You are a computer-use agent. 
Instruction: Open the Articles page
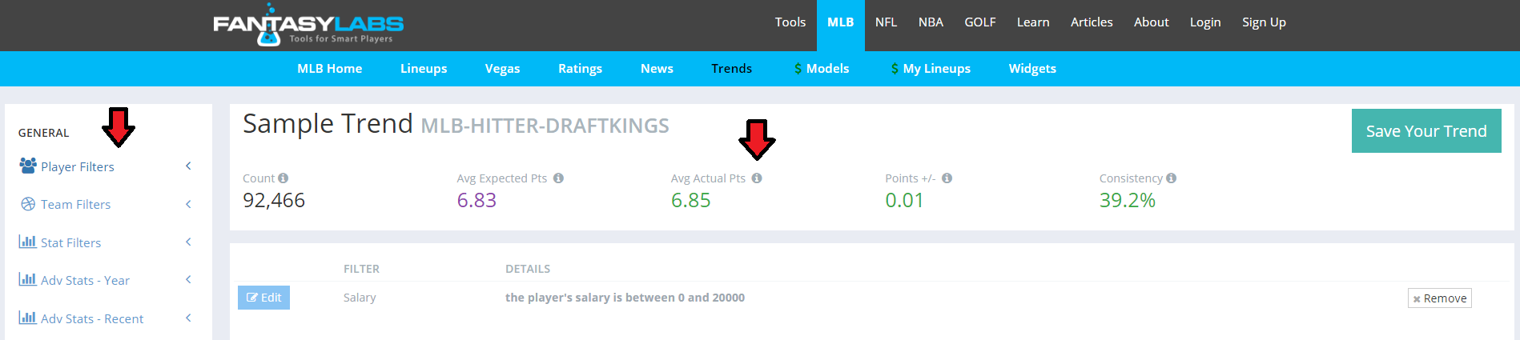[1092, 22]
